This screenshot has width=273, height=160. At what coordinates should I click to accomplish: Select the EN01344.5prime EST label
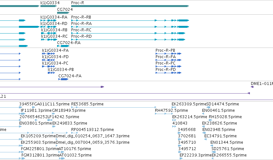[227, 142]
